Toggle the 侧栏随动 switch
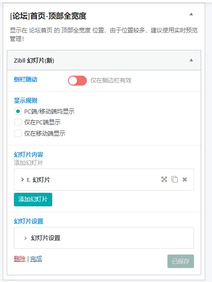 coord(77,81)
